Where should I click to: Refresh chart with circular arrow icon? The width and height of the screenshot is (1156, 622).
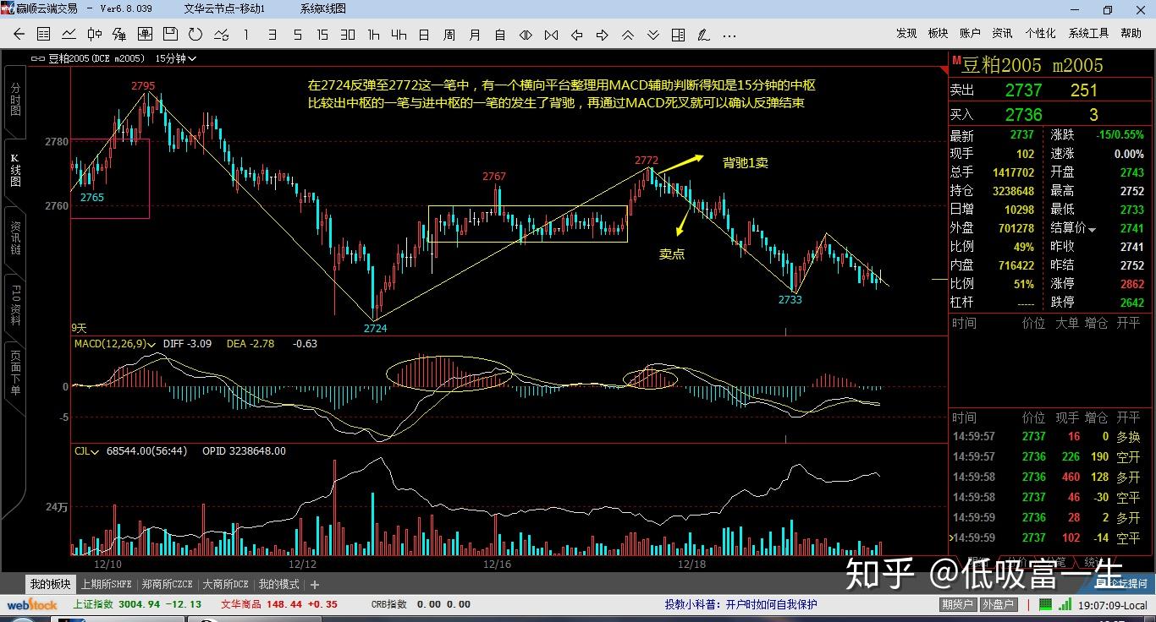[x=195, y=35]
